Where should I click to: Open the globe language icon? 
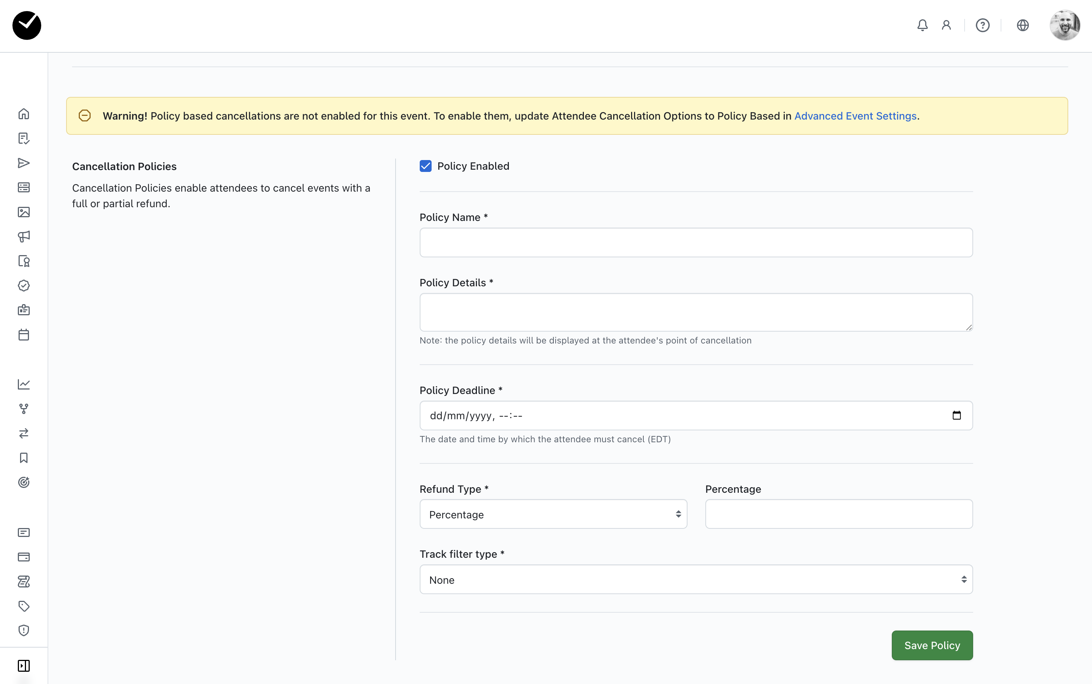[1022, 25]
